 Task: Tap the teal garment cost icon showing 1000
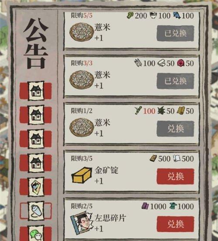[x=173, y=206]
